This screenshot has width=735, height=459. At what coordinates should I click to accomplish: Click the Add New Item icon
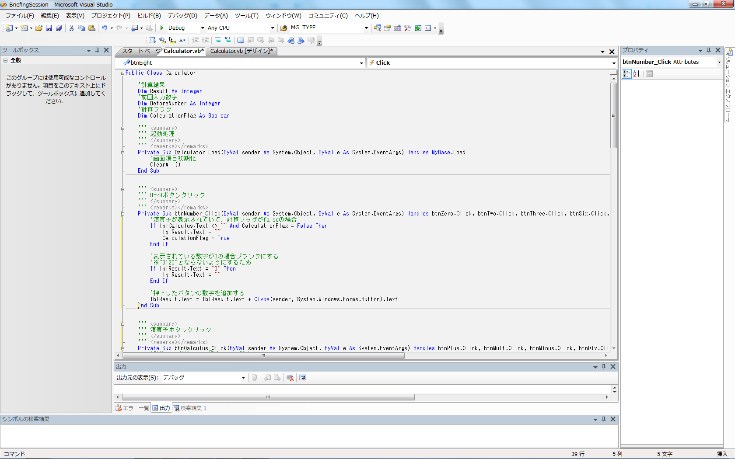pos(24,28)
